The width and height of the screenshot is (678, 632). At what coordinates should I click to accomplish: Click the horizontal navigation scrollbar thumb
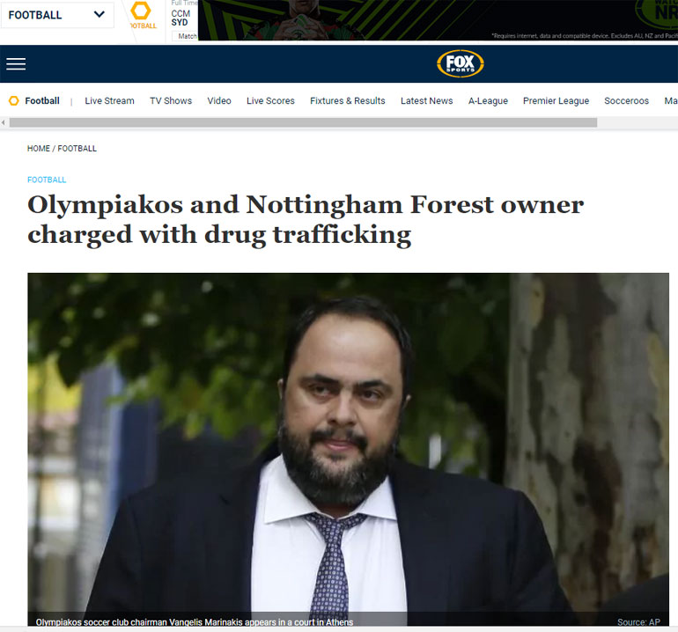303,122
